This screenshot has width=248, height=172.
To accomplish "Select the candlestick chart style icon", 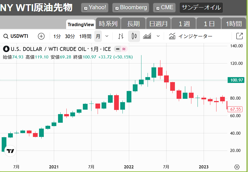I will tap(134, 36).
